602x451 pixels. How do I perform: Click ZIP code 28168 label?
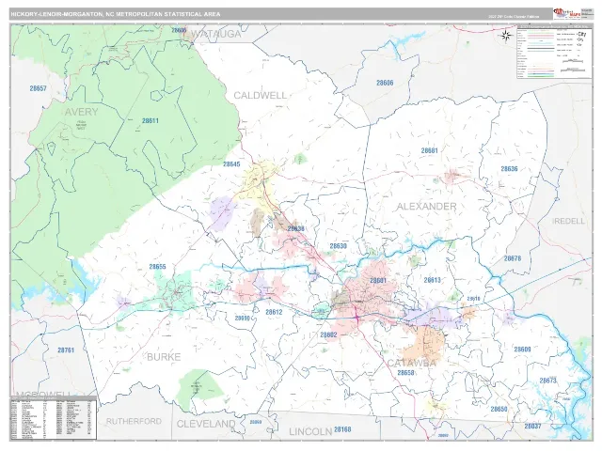[342, 429]
